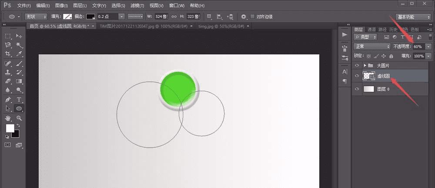Open the 正常 blend mode dropdown
The height and width of the screenshot is (188, 435).
(x=372, y=46)
